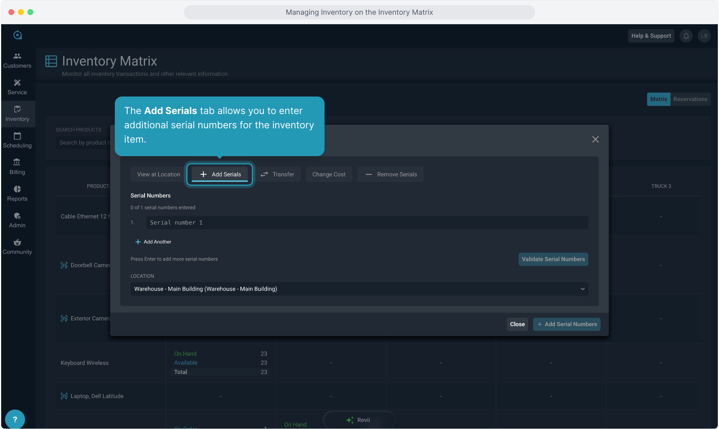Select the Transfer tab

(278, 174)
